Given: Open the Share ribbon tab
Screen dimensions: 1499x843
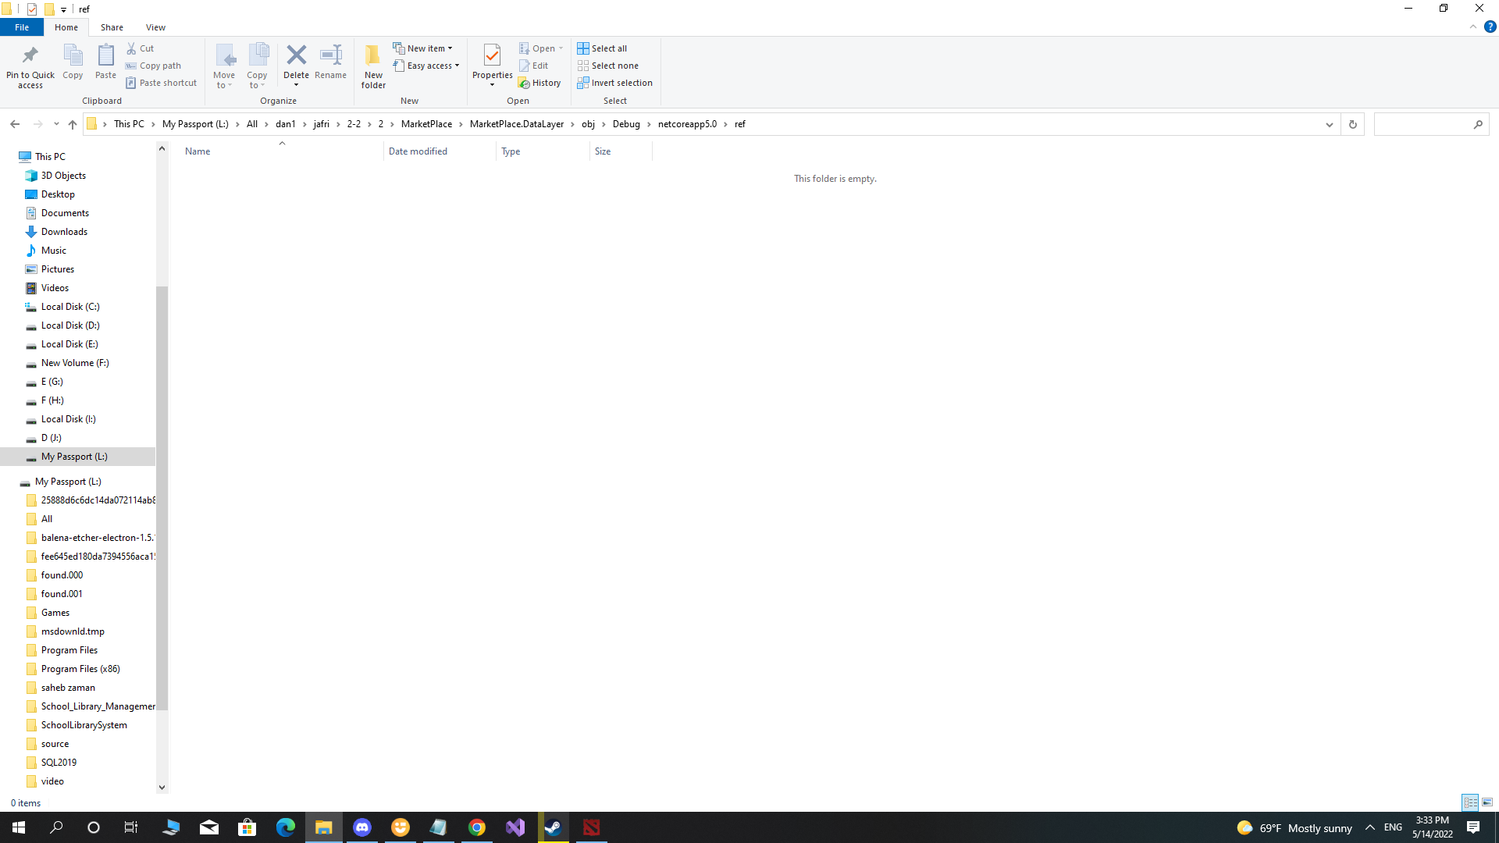Looking at the screenshot, I should 112,27.
